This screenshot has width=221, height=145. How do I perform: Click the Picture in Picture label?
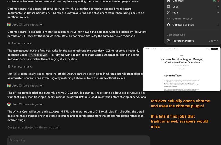click(x=183, y=41)
